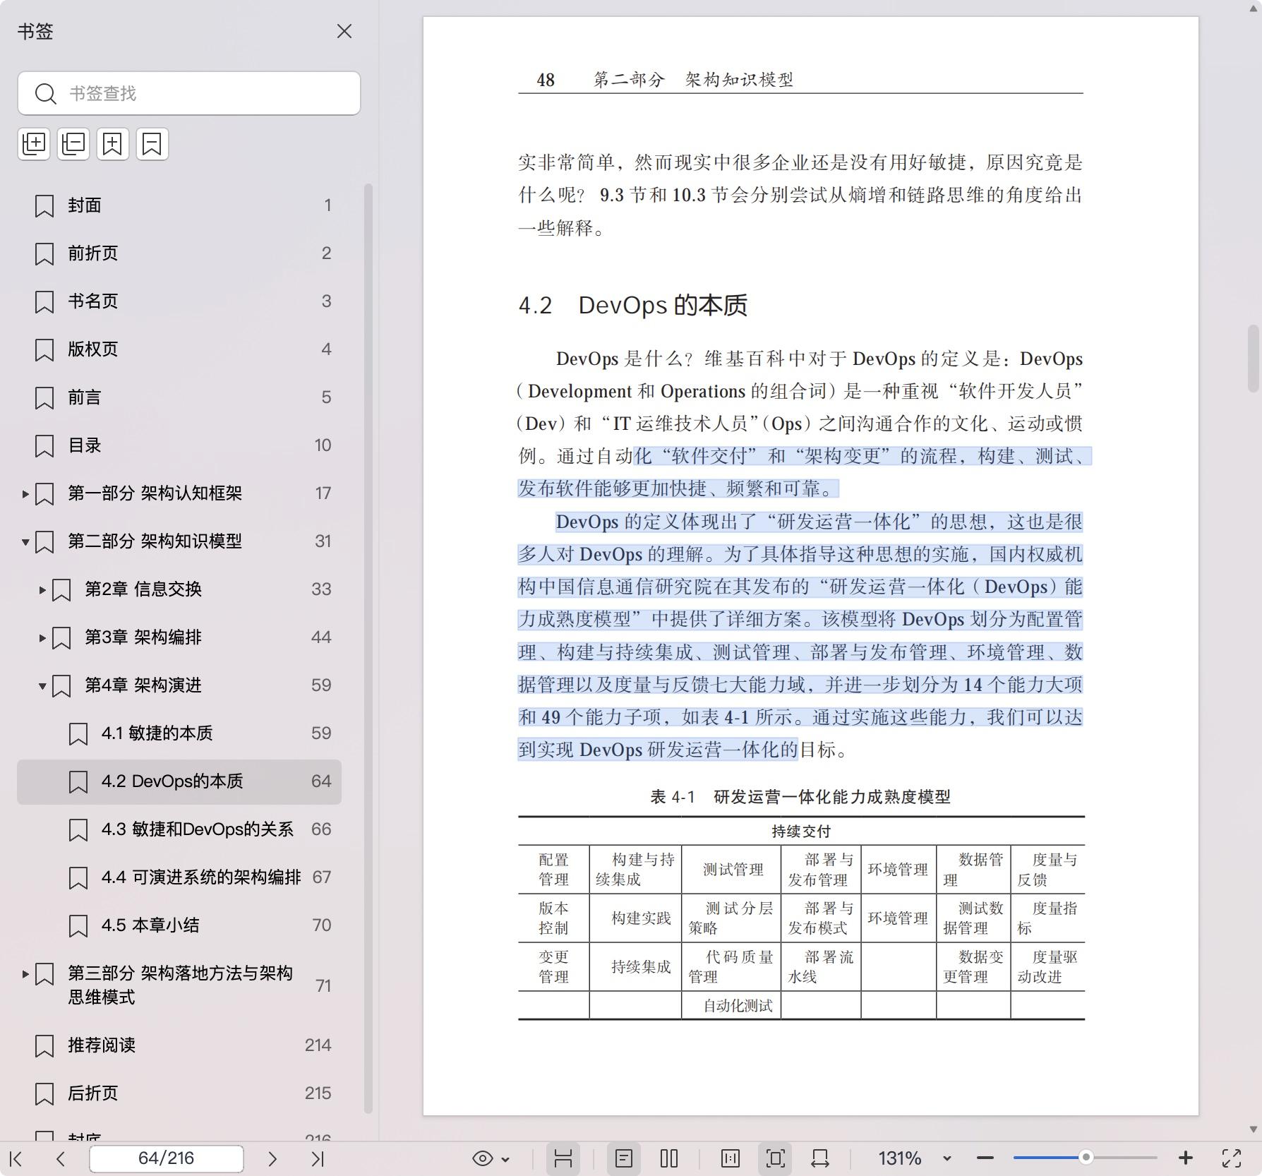This screenshot has width=1262, height=1176.
Task: Toggle the eye protection mode icon
Action: (483, 1158)
